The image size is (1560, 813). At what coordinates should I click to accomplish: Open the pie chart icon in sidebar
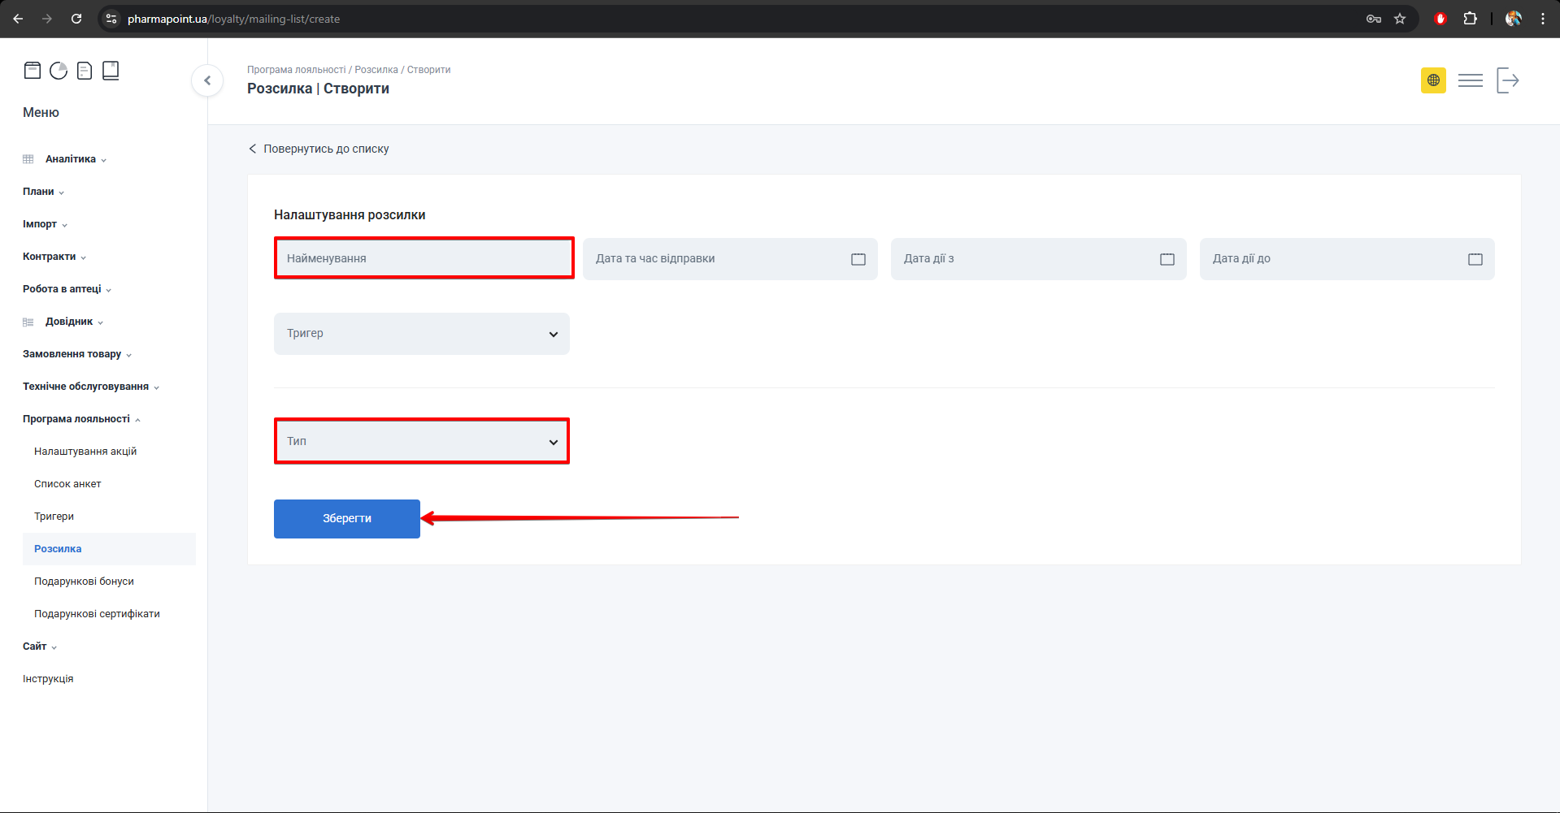59,71
